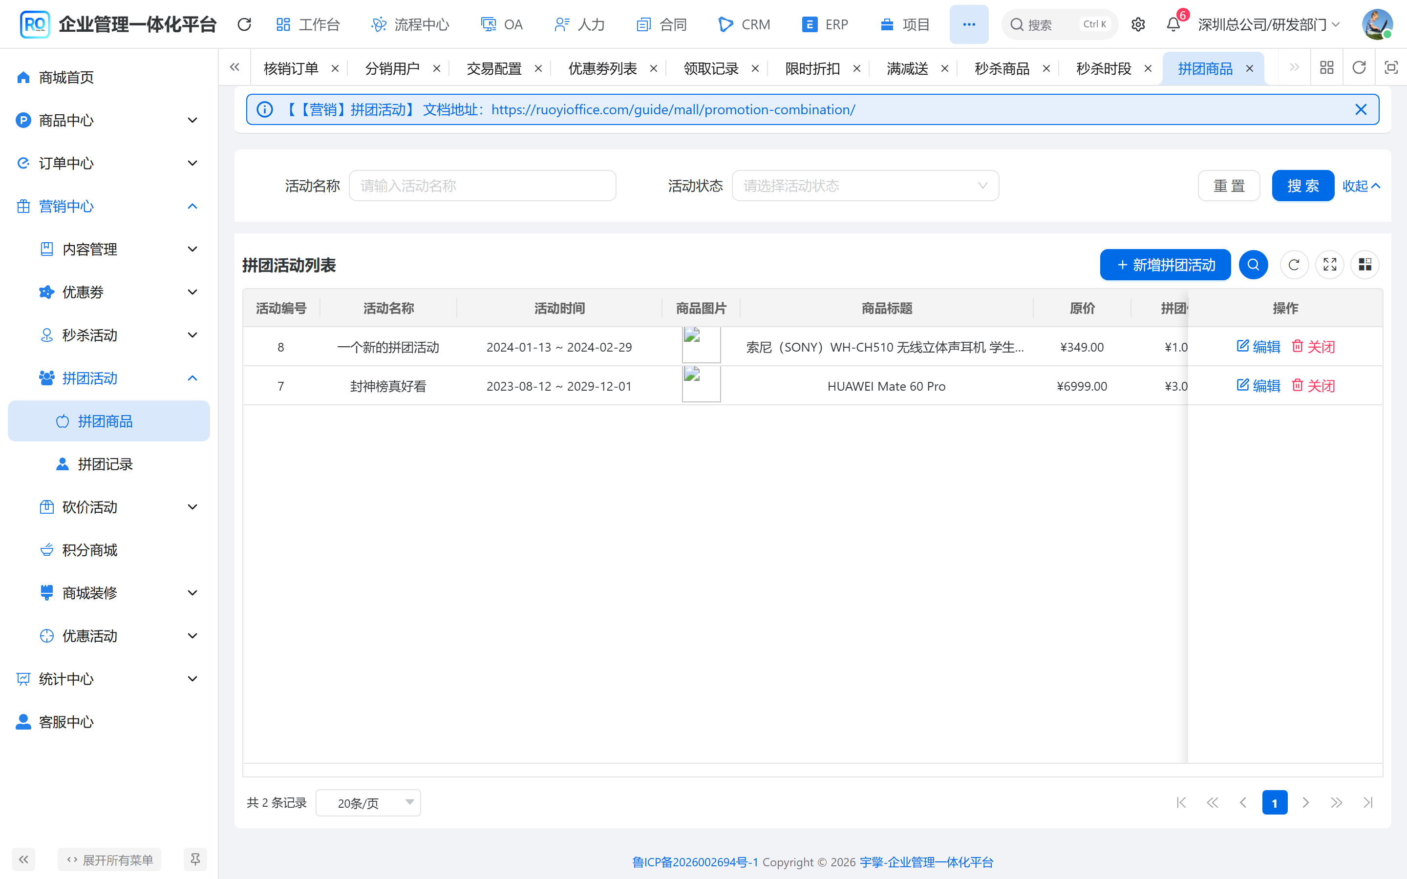Click the header search box
The width and height of the screenshot is (1407, 879).
[1059, 24]
